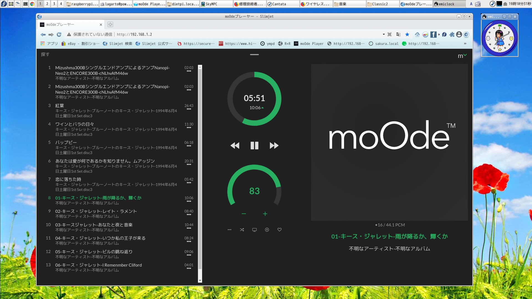Screen dimensions: 532x299
Task: Skip to the next track
Action: pos(274,145)
